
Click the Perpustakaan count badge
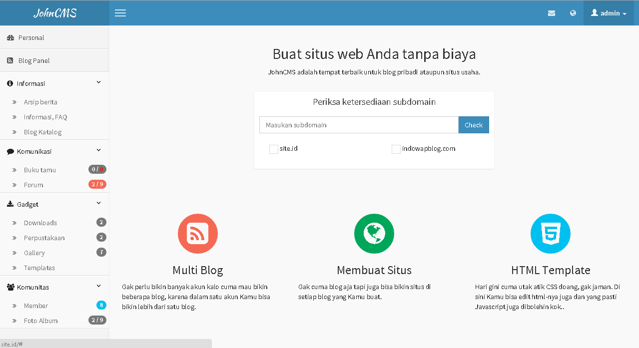pyautogui.click(x=101, y=237)
